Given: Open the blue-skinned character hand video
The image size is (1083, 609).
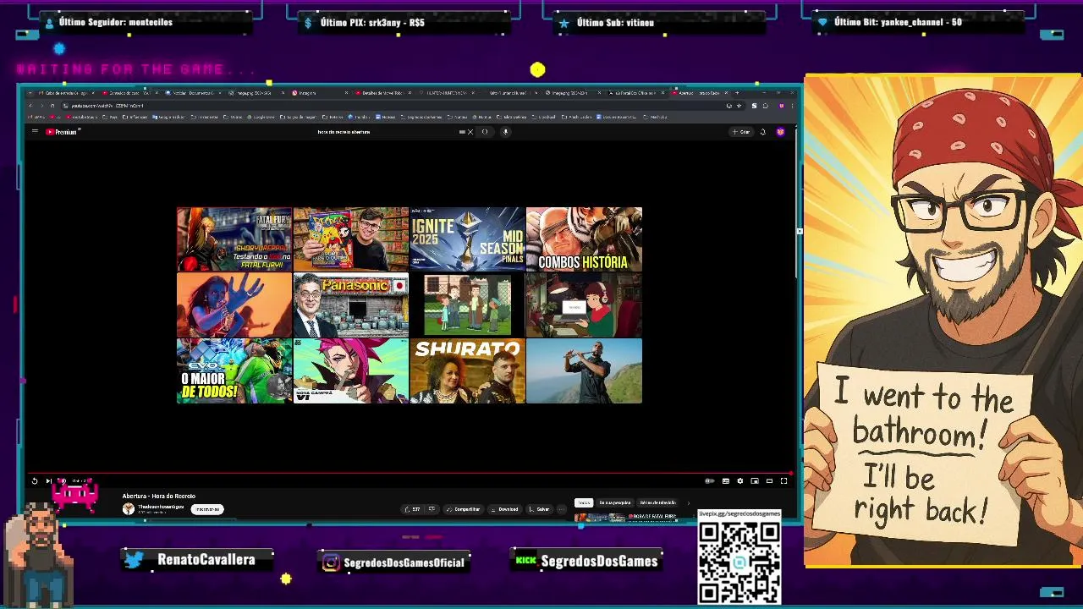Looking at the screenshot, I should [234, 305].
